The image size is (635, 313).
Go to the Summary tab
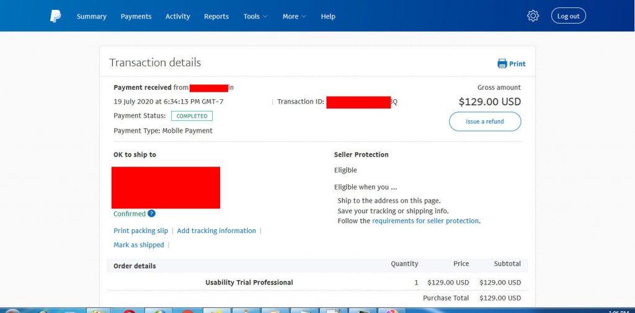click(92, 17)
